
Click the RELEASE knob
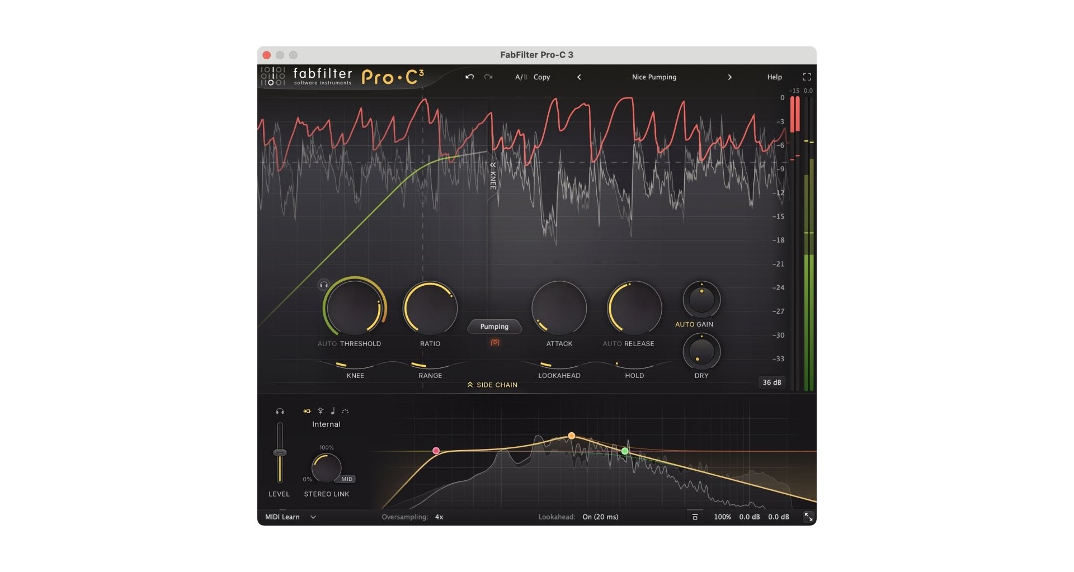coord(634,308)
